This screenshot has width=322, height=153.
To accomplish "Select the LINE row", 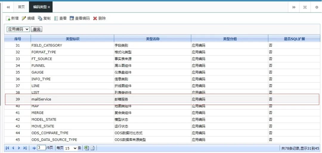I will tap(162, 86).
